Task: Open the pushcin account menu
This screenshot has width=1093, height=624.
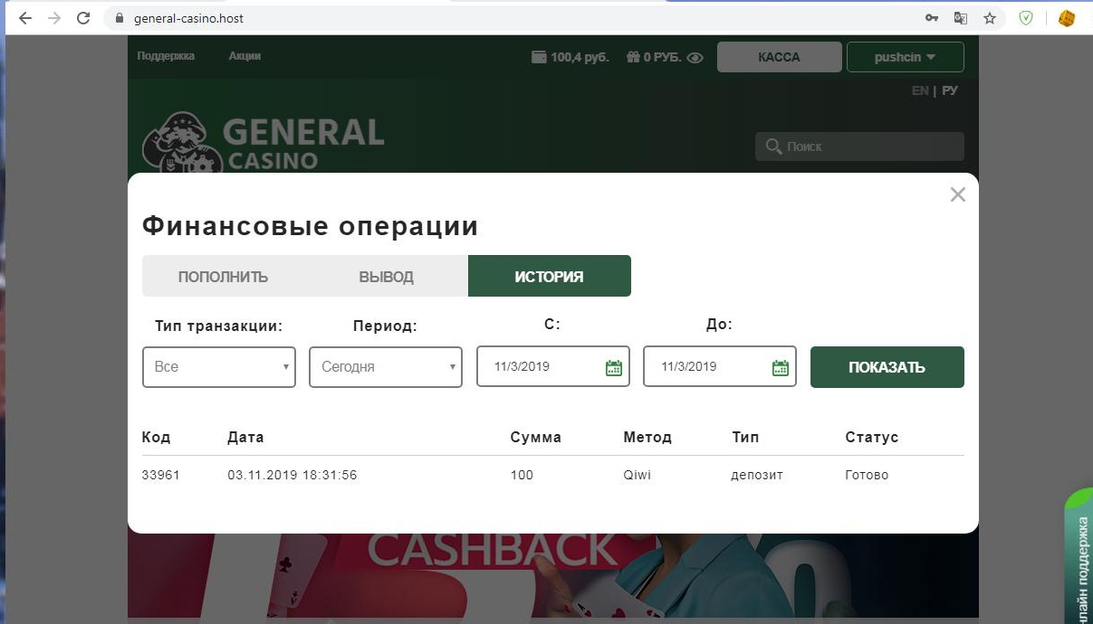Action: [905, 57]
